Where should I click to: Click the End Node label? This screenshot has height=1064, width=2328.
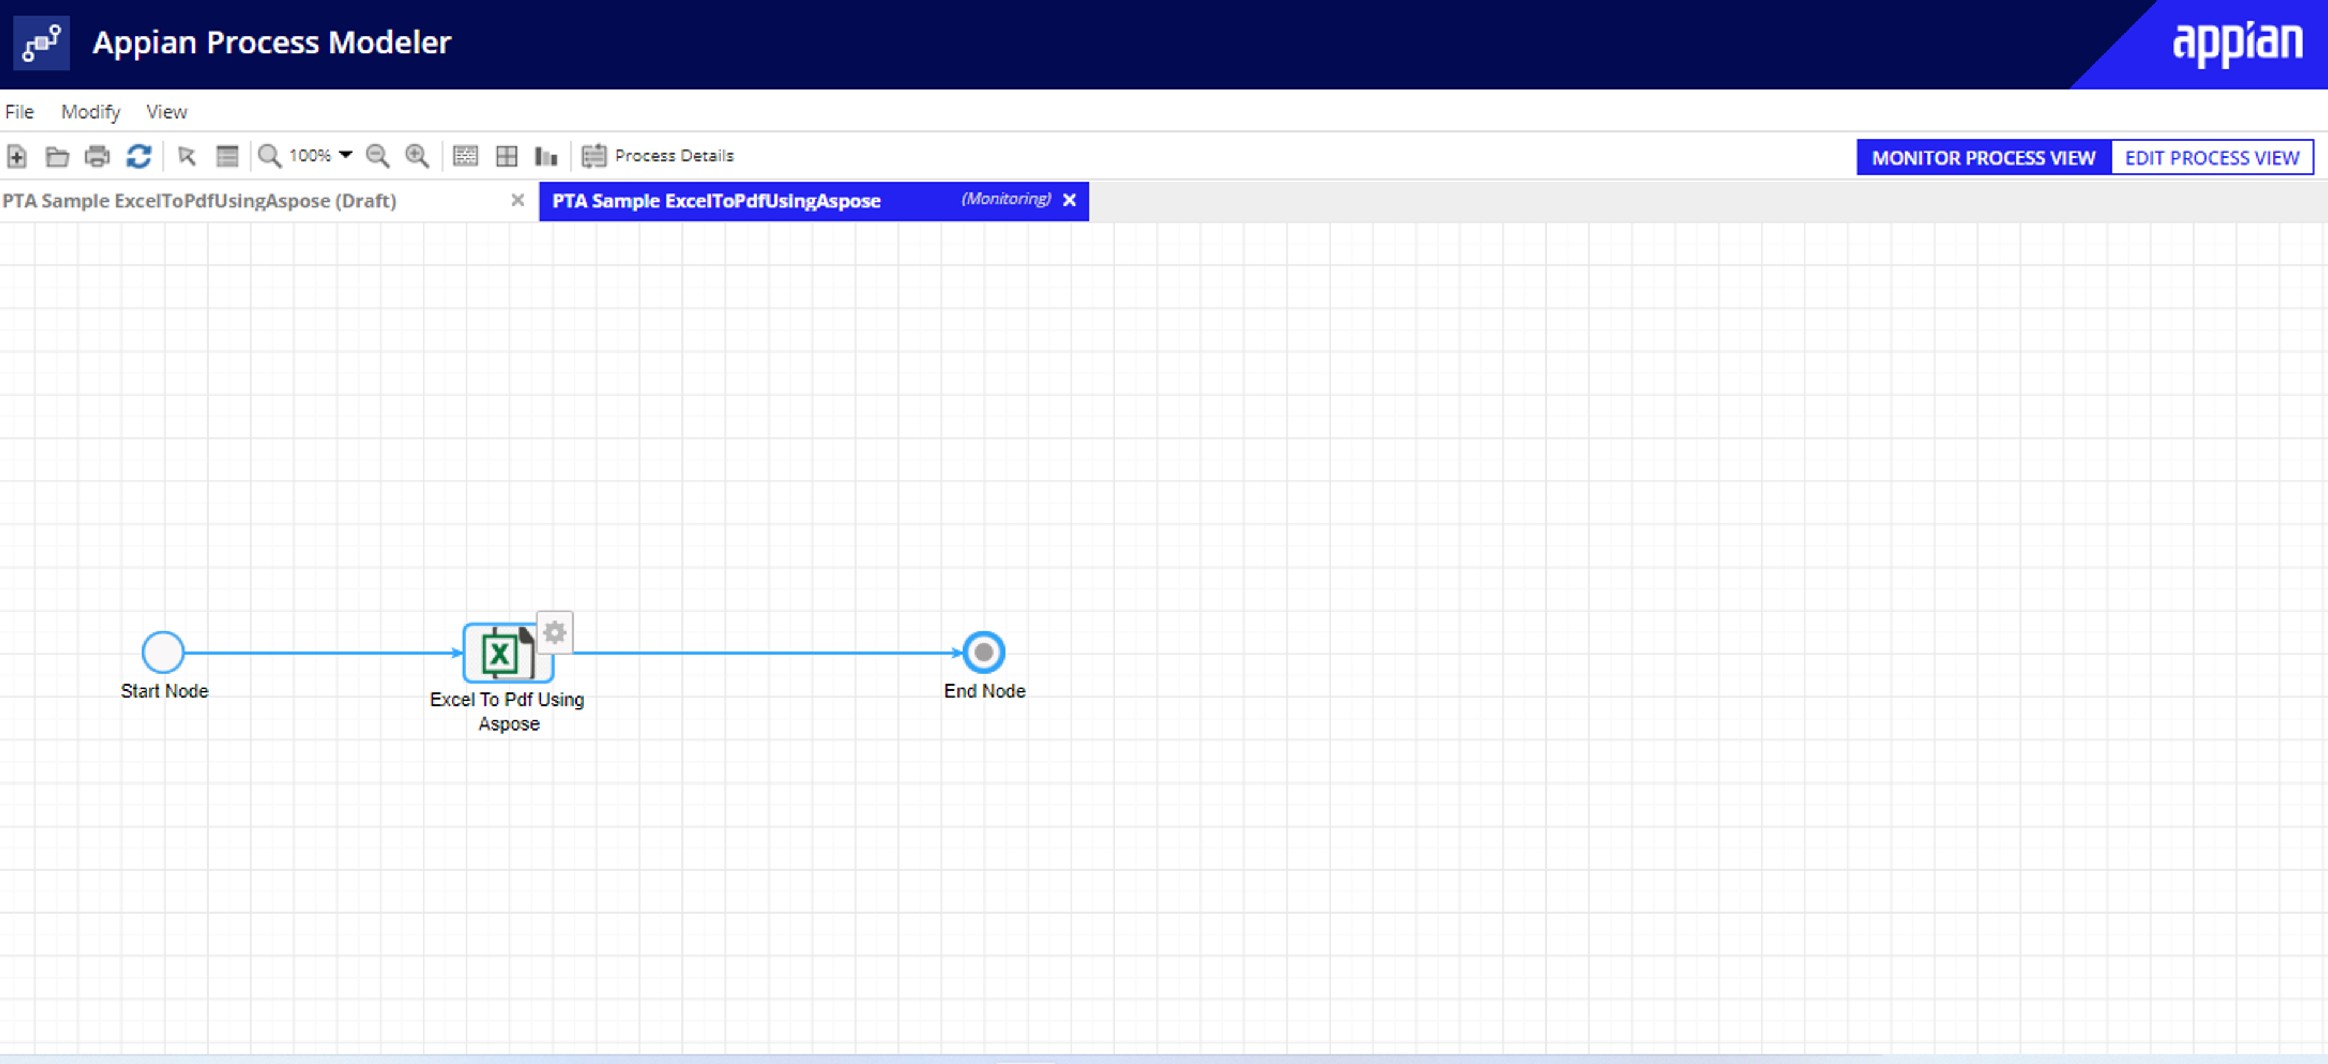click(984, 691)
